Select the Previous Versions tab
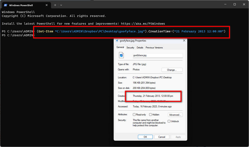Image resolution: width=249 pixels, height=147 pixels. click(154, 48)
